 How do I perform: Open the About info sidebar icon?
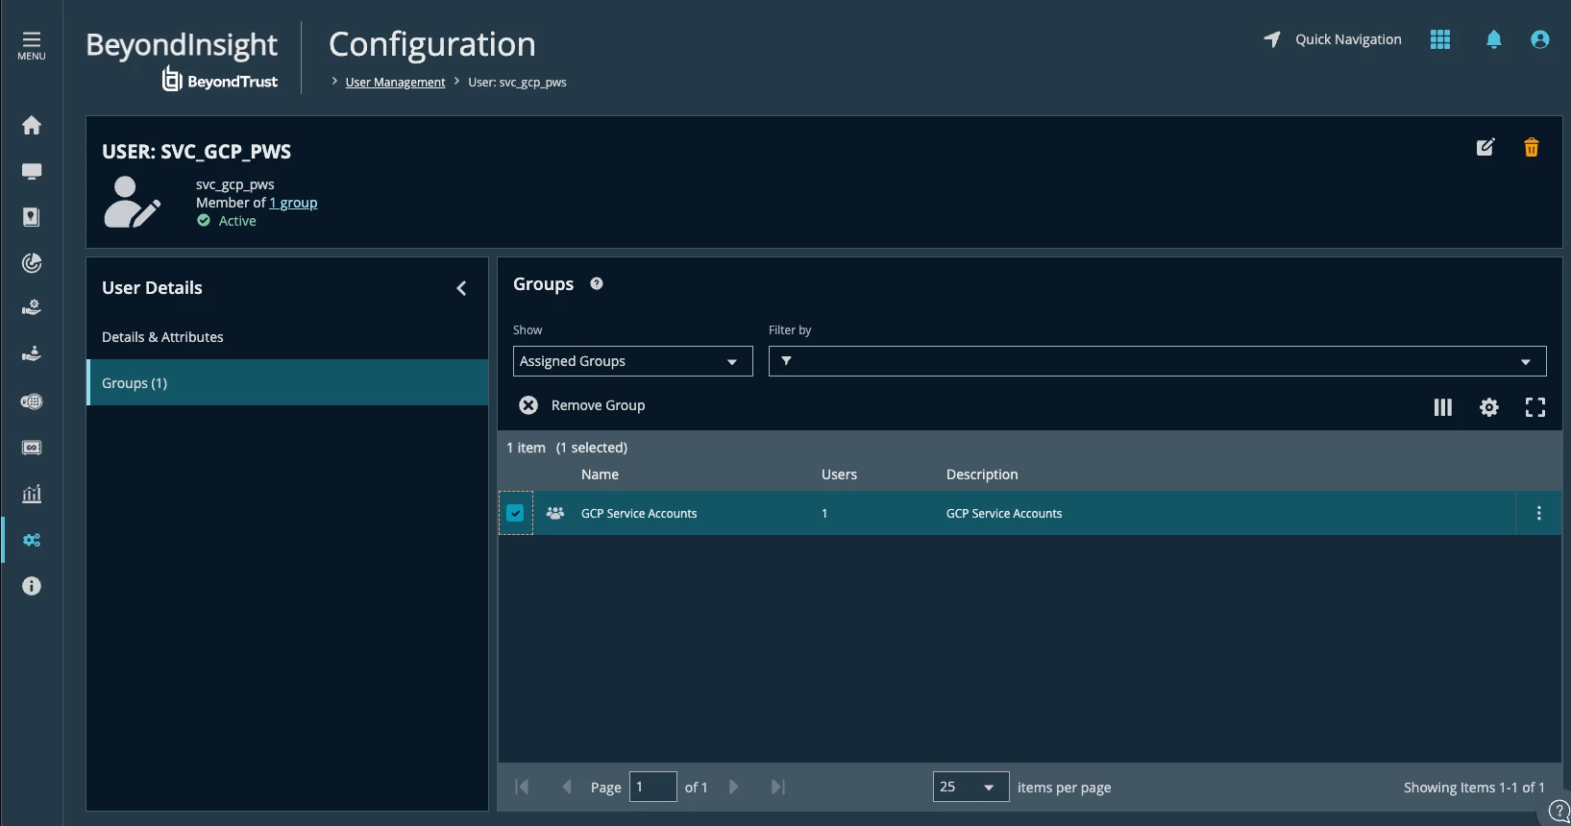point(32,586)
